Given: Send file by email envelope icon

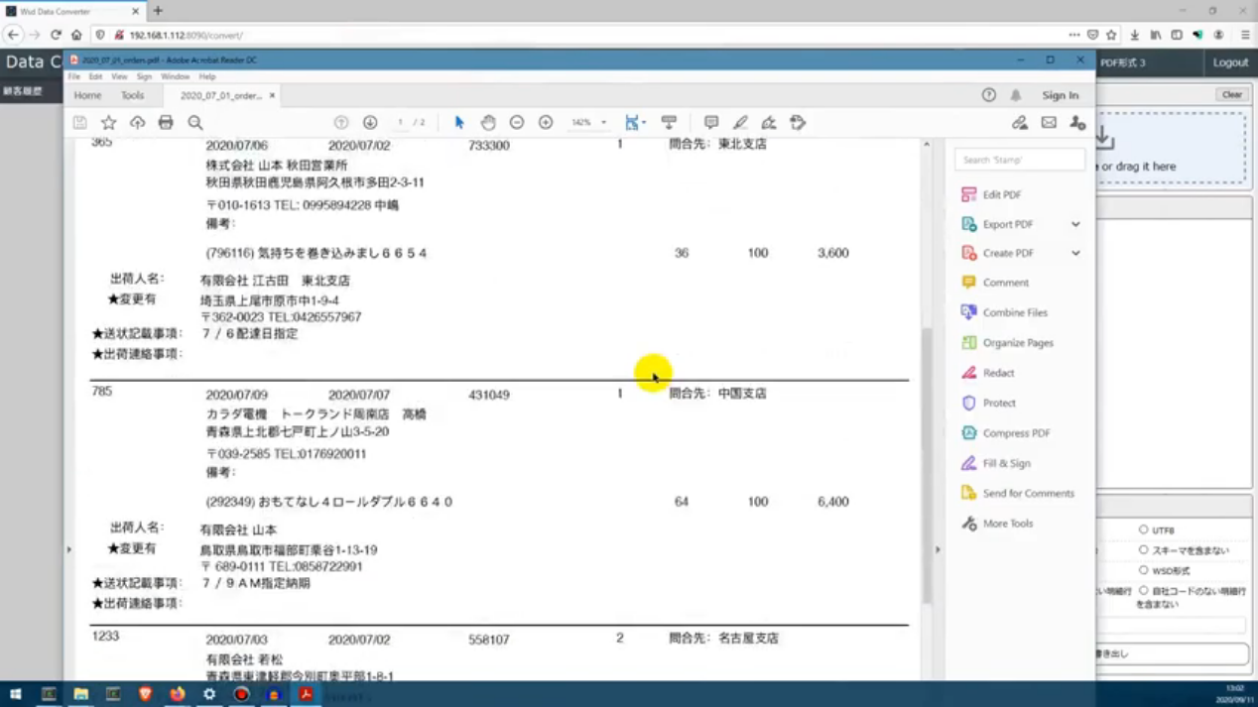Looking at the screenshot, I should click(x=1049, y=123).
